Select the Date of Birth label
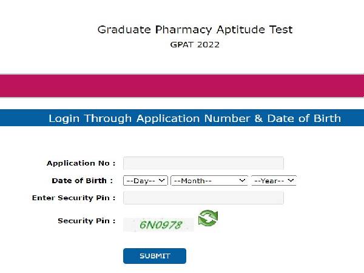Image resolution: width=364 pixels, height=273 pixels. click(83, 180)
